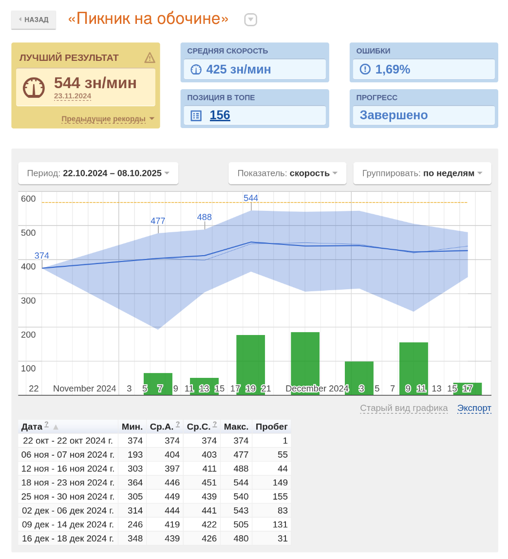Click the 374 starting point label on chart
The height and width of the screenshot is (559, 508).
tap(42, 256)
